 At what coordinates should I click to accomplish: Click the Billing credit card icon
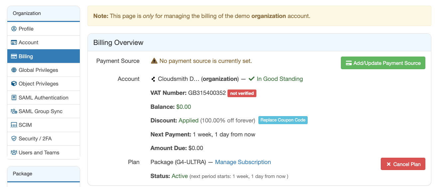click(x=14, y=57)
